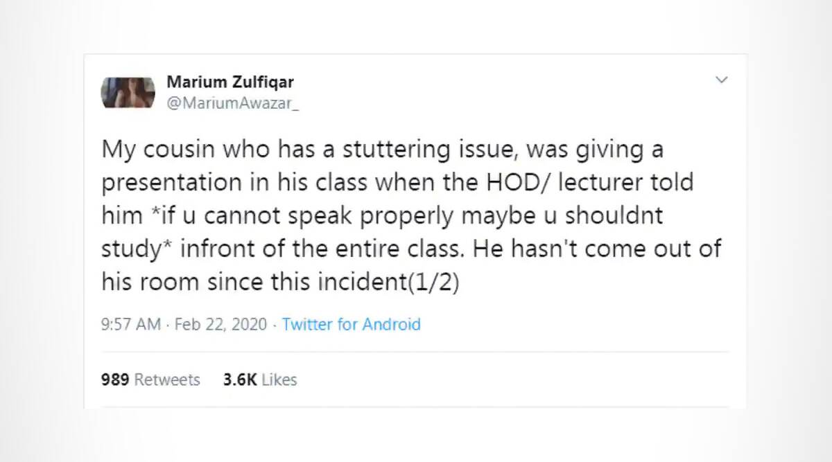
Task: Open the Twitter for Android link
Action: pos(352,324)
